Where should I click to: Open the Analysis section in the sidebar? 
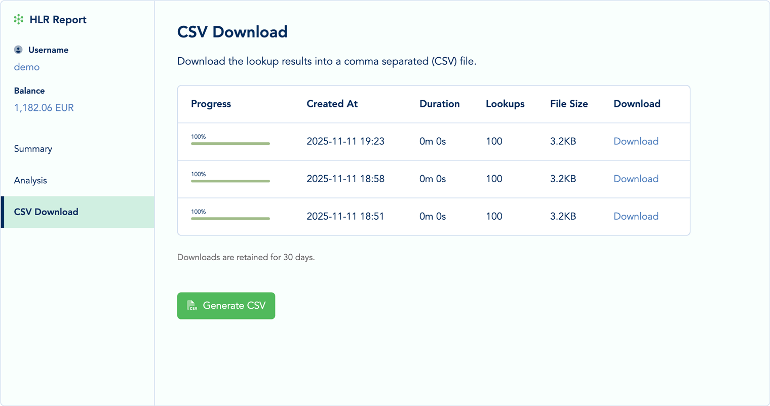[30, 180]
